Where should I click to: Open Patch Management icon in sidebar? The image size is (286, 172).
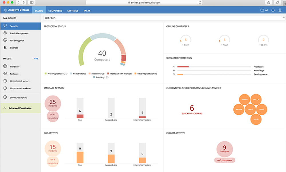[5, 33]
